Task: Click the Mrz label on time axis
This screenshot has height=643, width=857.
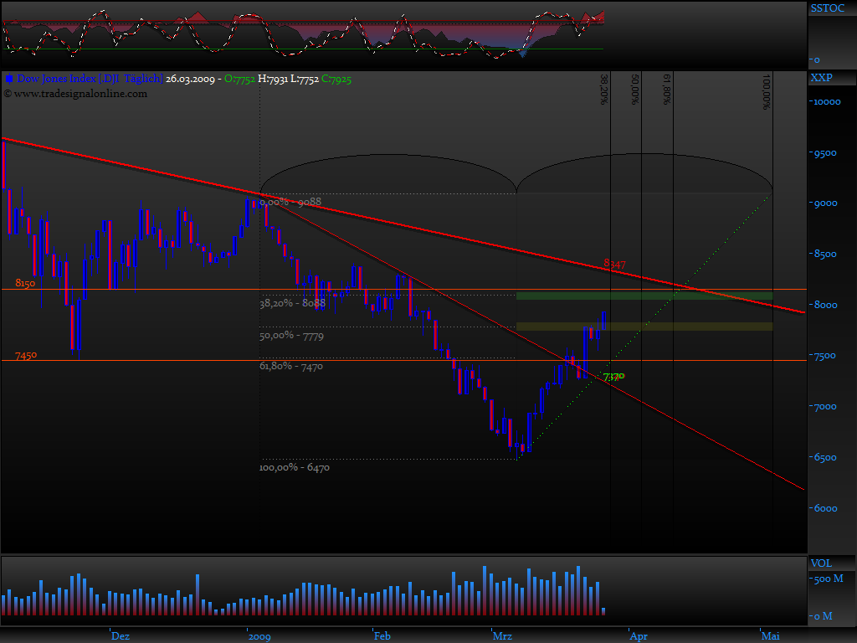Action: (502, 636)
